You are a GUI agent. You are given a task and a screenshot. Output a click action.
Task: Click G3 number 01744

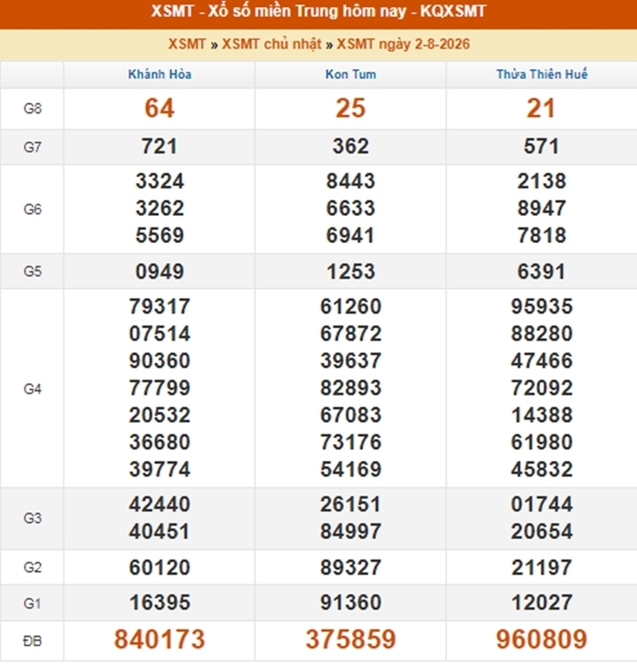[x=541, y=504]
